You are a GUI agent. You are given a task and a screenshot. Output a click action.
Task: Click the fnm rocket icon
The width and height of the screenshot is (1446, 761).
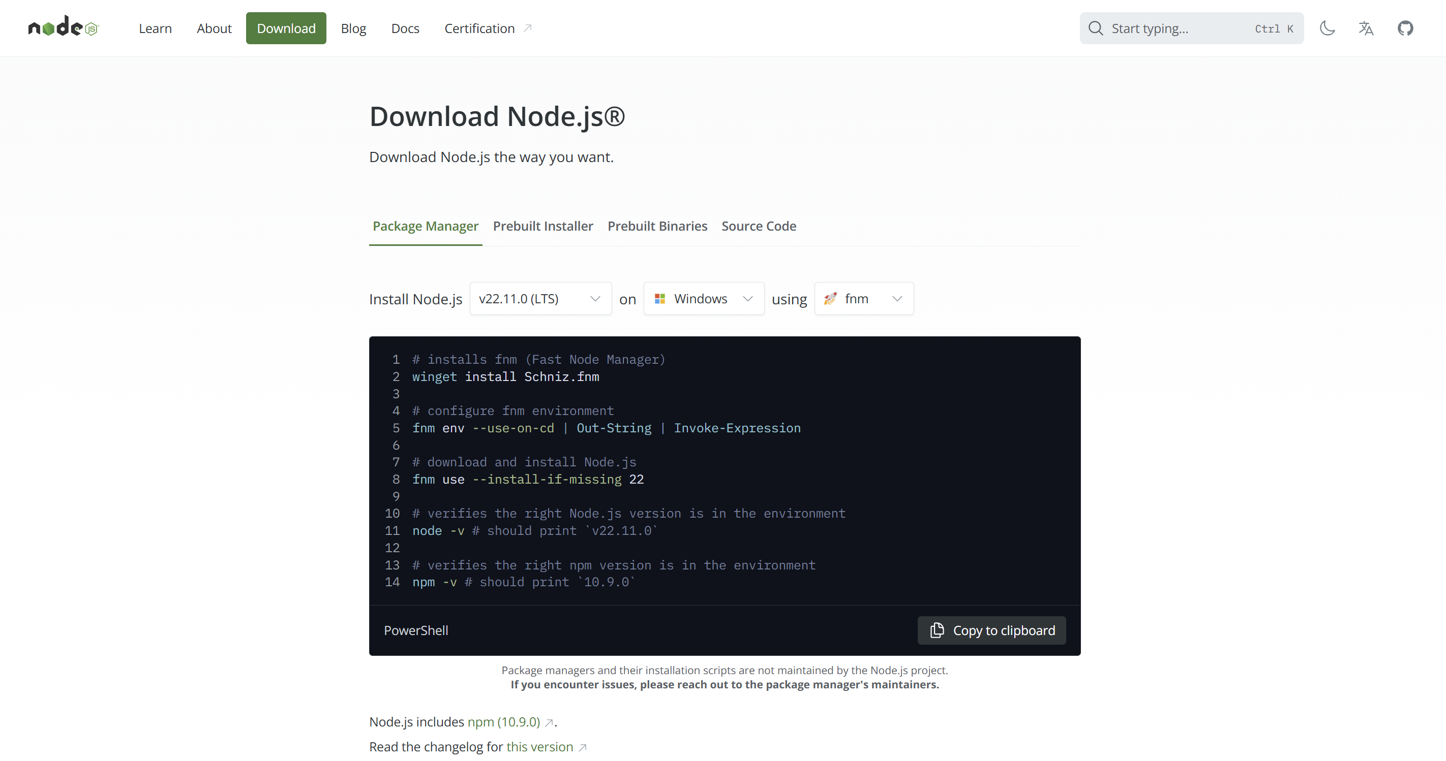tap(830, 299)
